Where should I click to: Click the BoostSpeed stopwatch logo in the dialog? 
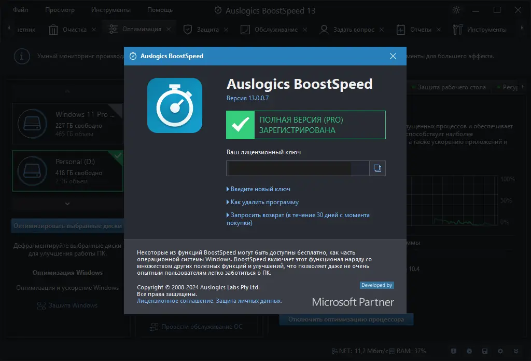175,105
